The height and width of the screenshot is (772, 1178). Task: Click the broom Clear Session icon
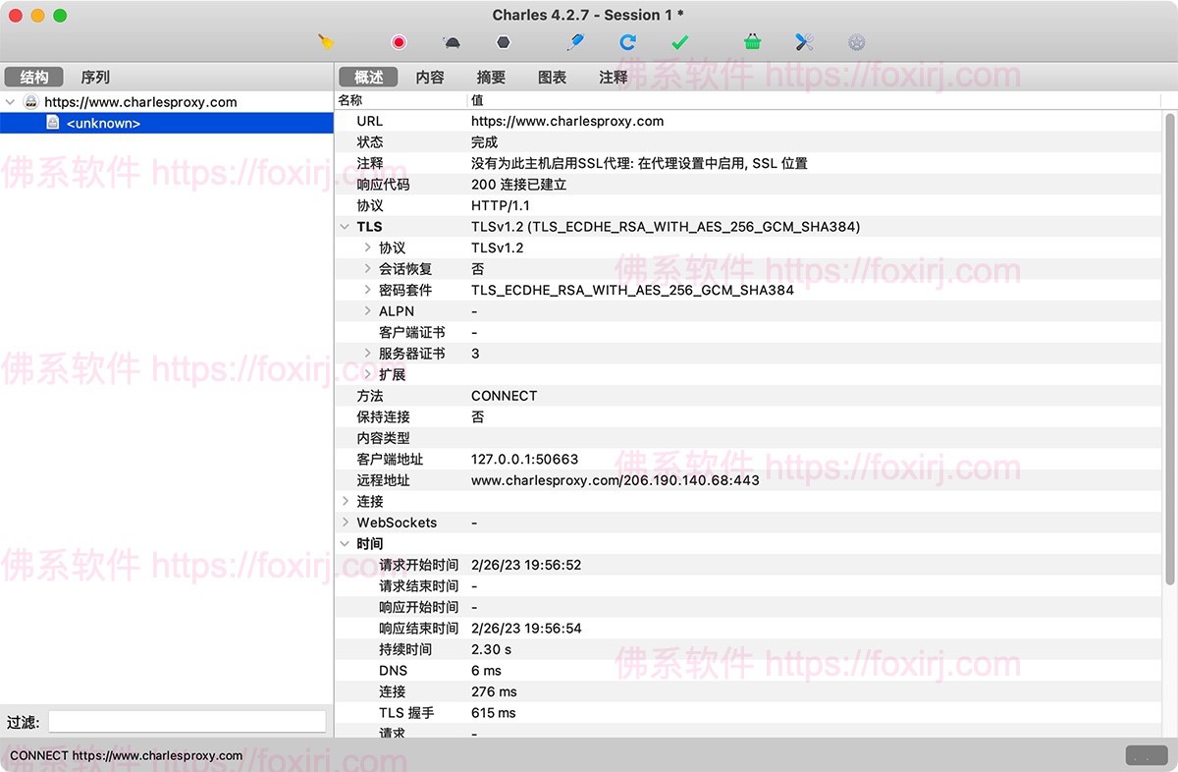[327, 42]
